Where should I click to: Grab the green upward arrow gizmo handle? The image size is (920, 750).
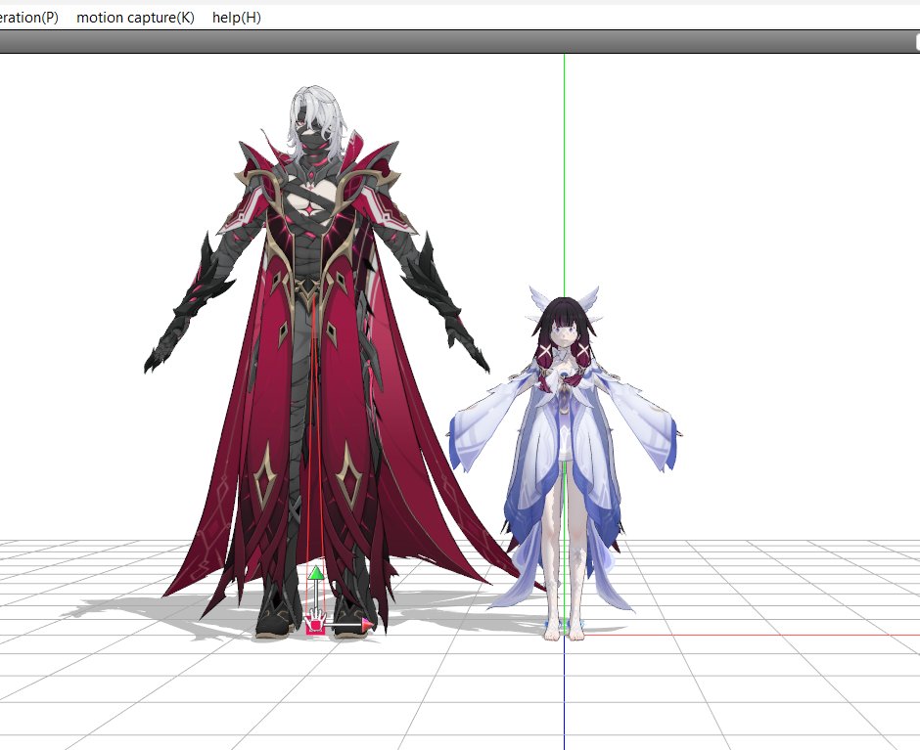pos(316,573)
